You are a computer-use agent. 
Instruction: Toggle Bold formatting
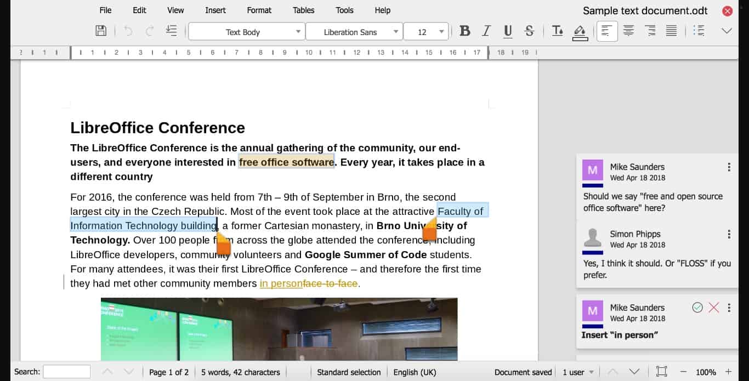point(465,31)
